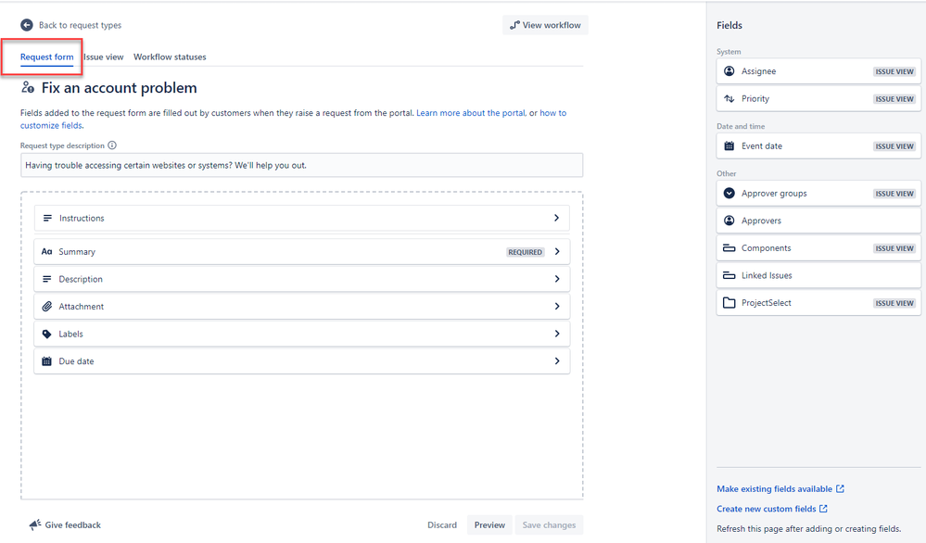Click the Preview button
926x543 pixels.
pos(489,524)
